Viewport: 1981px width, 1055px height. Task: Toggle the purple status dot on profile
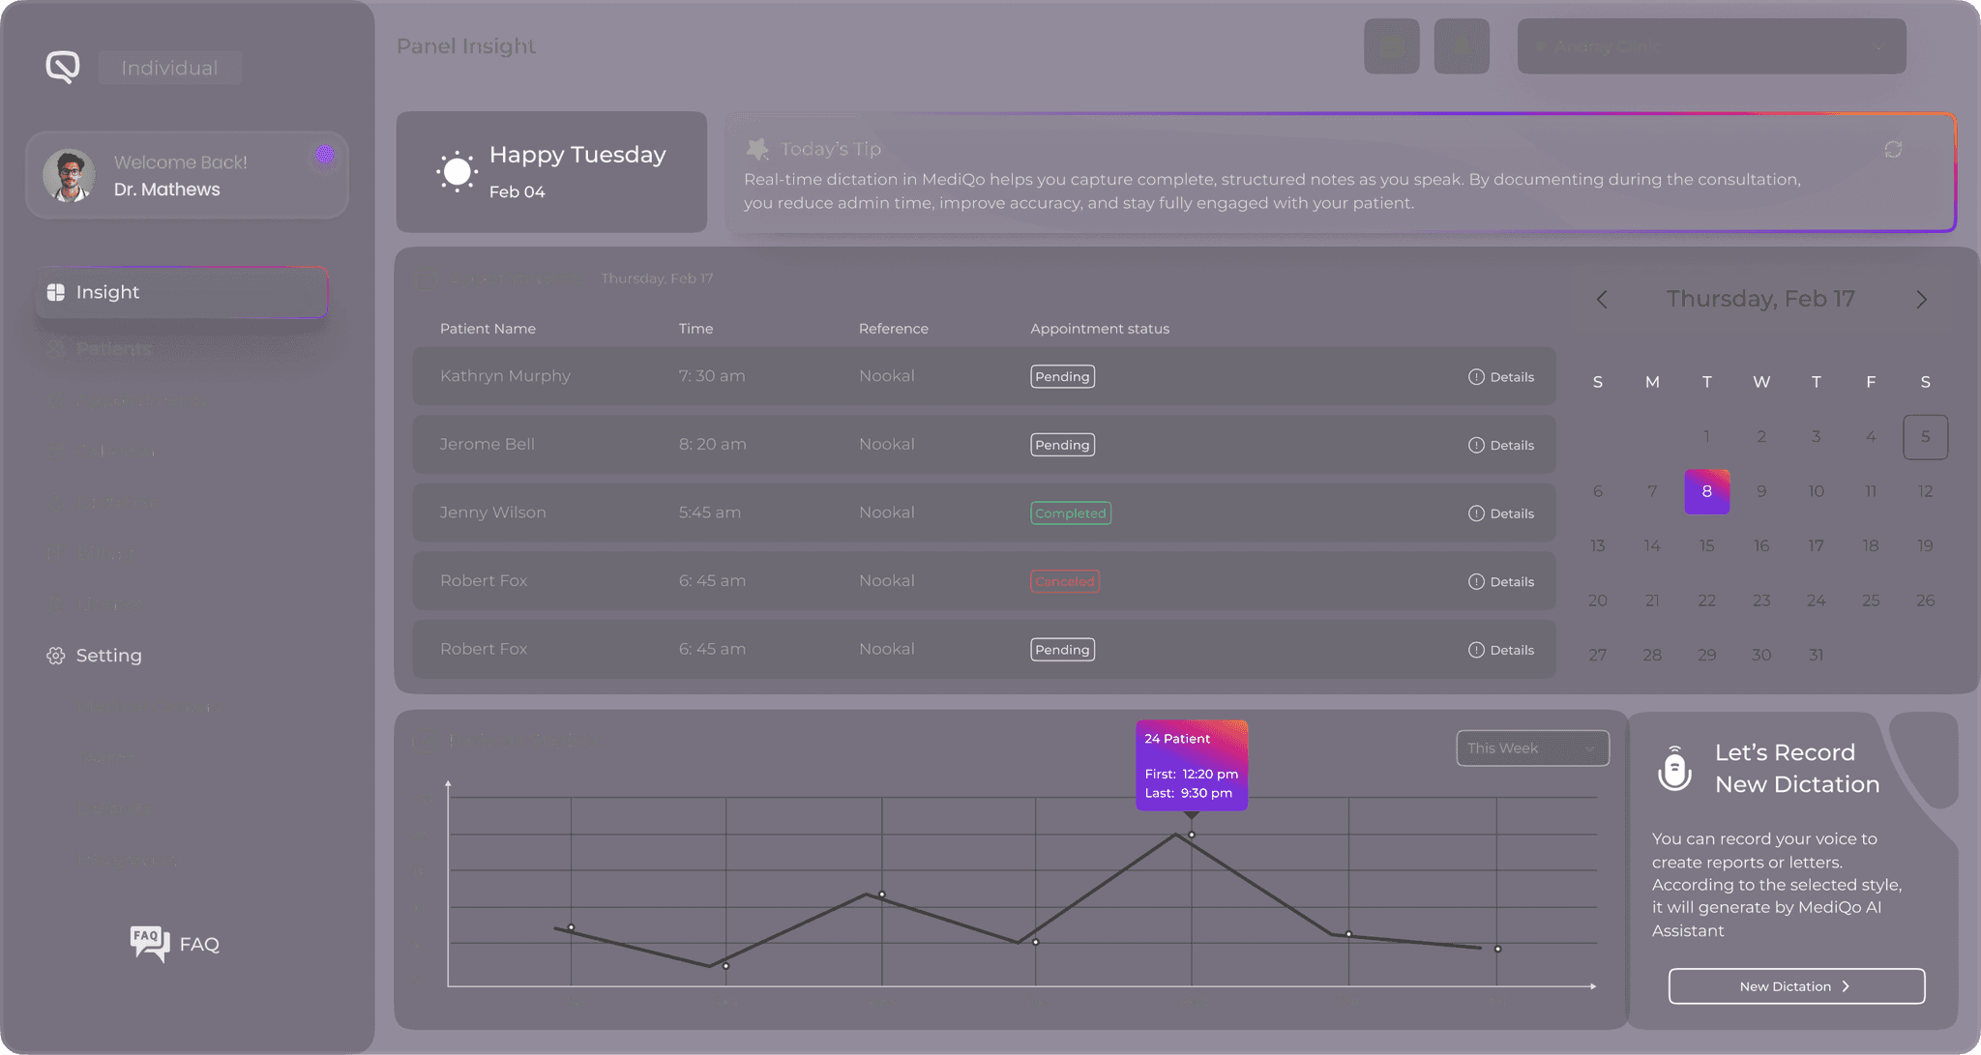pyautogui.click(x=325, y=154)
